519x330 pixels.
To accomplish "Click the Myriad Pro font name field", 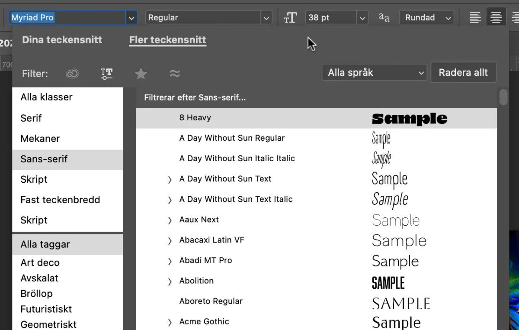I will pyautogui.click(x=67, y=18).
